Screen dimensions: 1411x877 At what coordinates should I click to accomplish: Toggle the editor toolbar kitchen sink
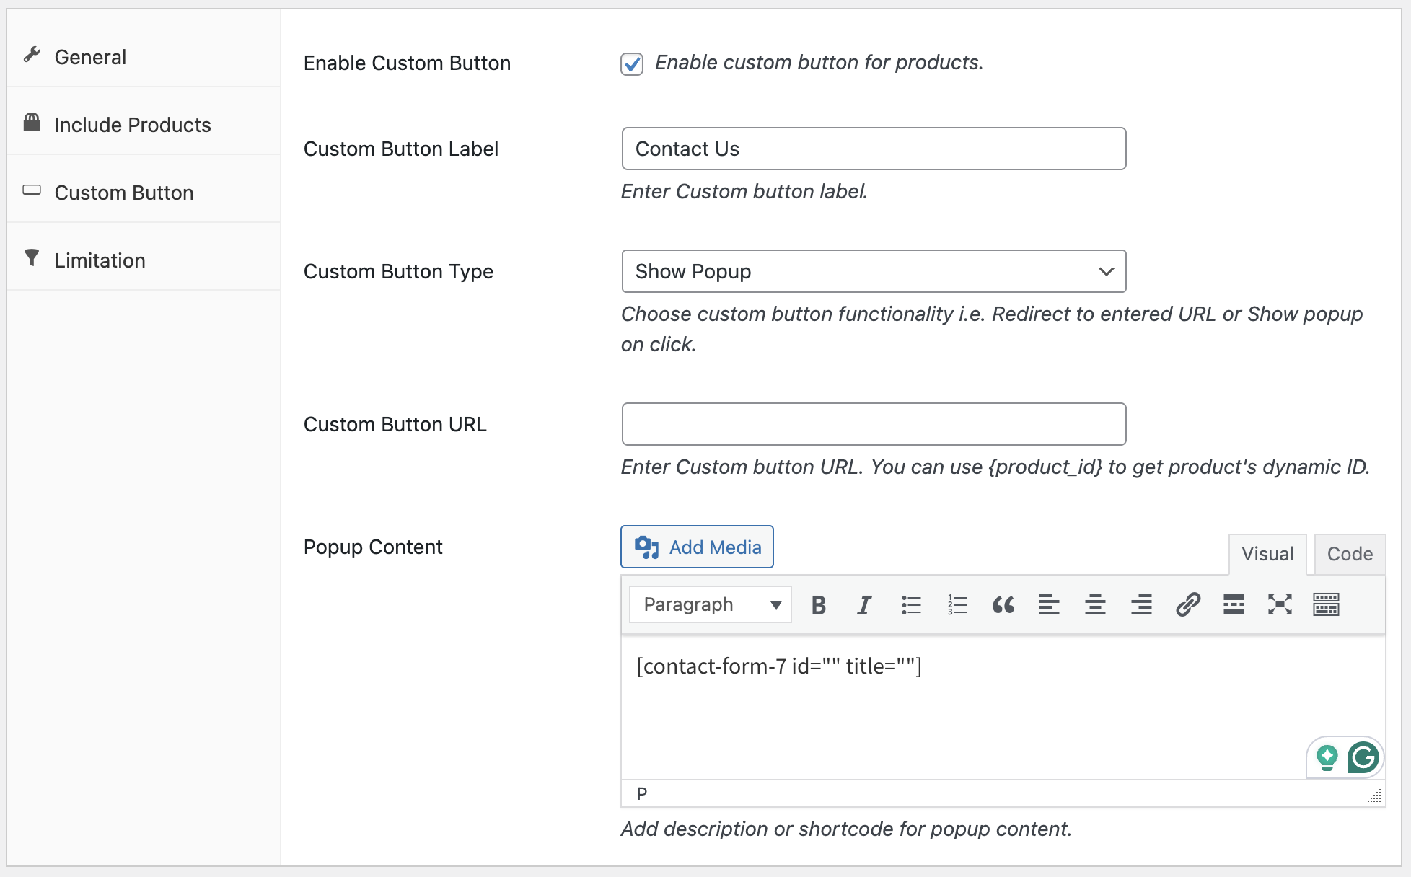tap(1326, 604)
